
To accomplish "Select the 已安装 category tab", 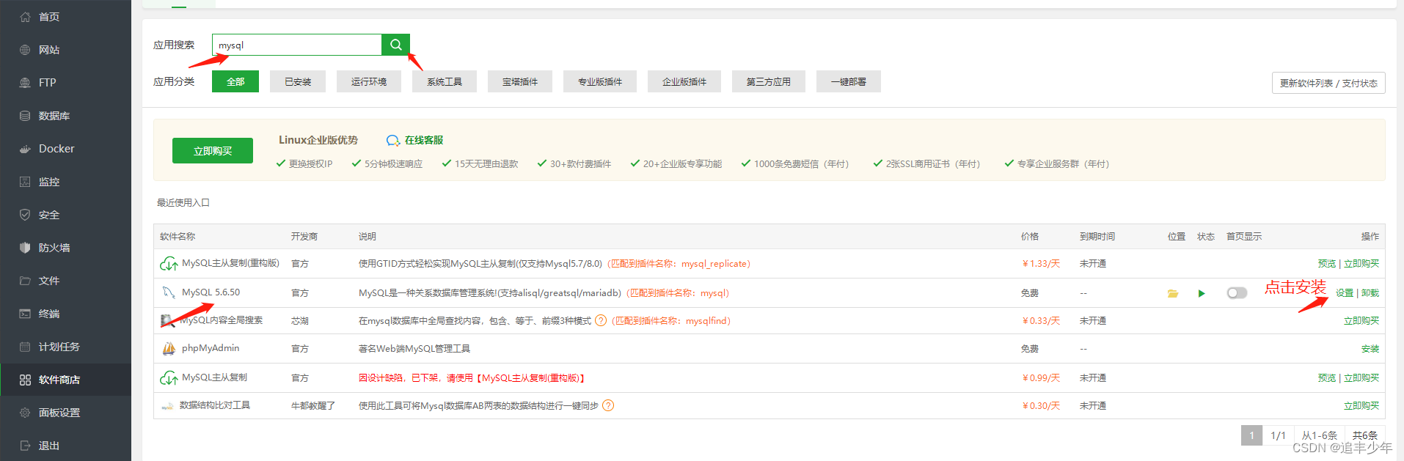I will click(x=298, y=81).
